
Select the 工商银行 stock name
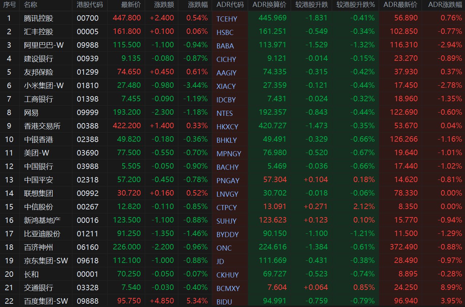pos(39,99)
